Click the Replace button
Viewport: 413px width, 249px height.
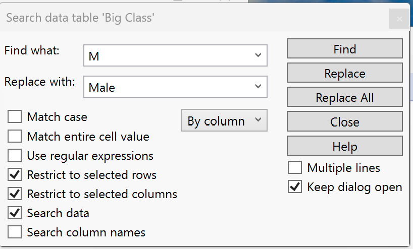344,73
